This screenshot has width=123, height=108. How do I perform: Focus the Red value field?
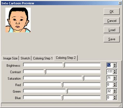[110, 84]
